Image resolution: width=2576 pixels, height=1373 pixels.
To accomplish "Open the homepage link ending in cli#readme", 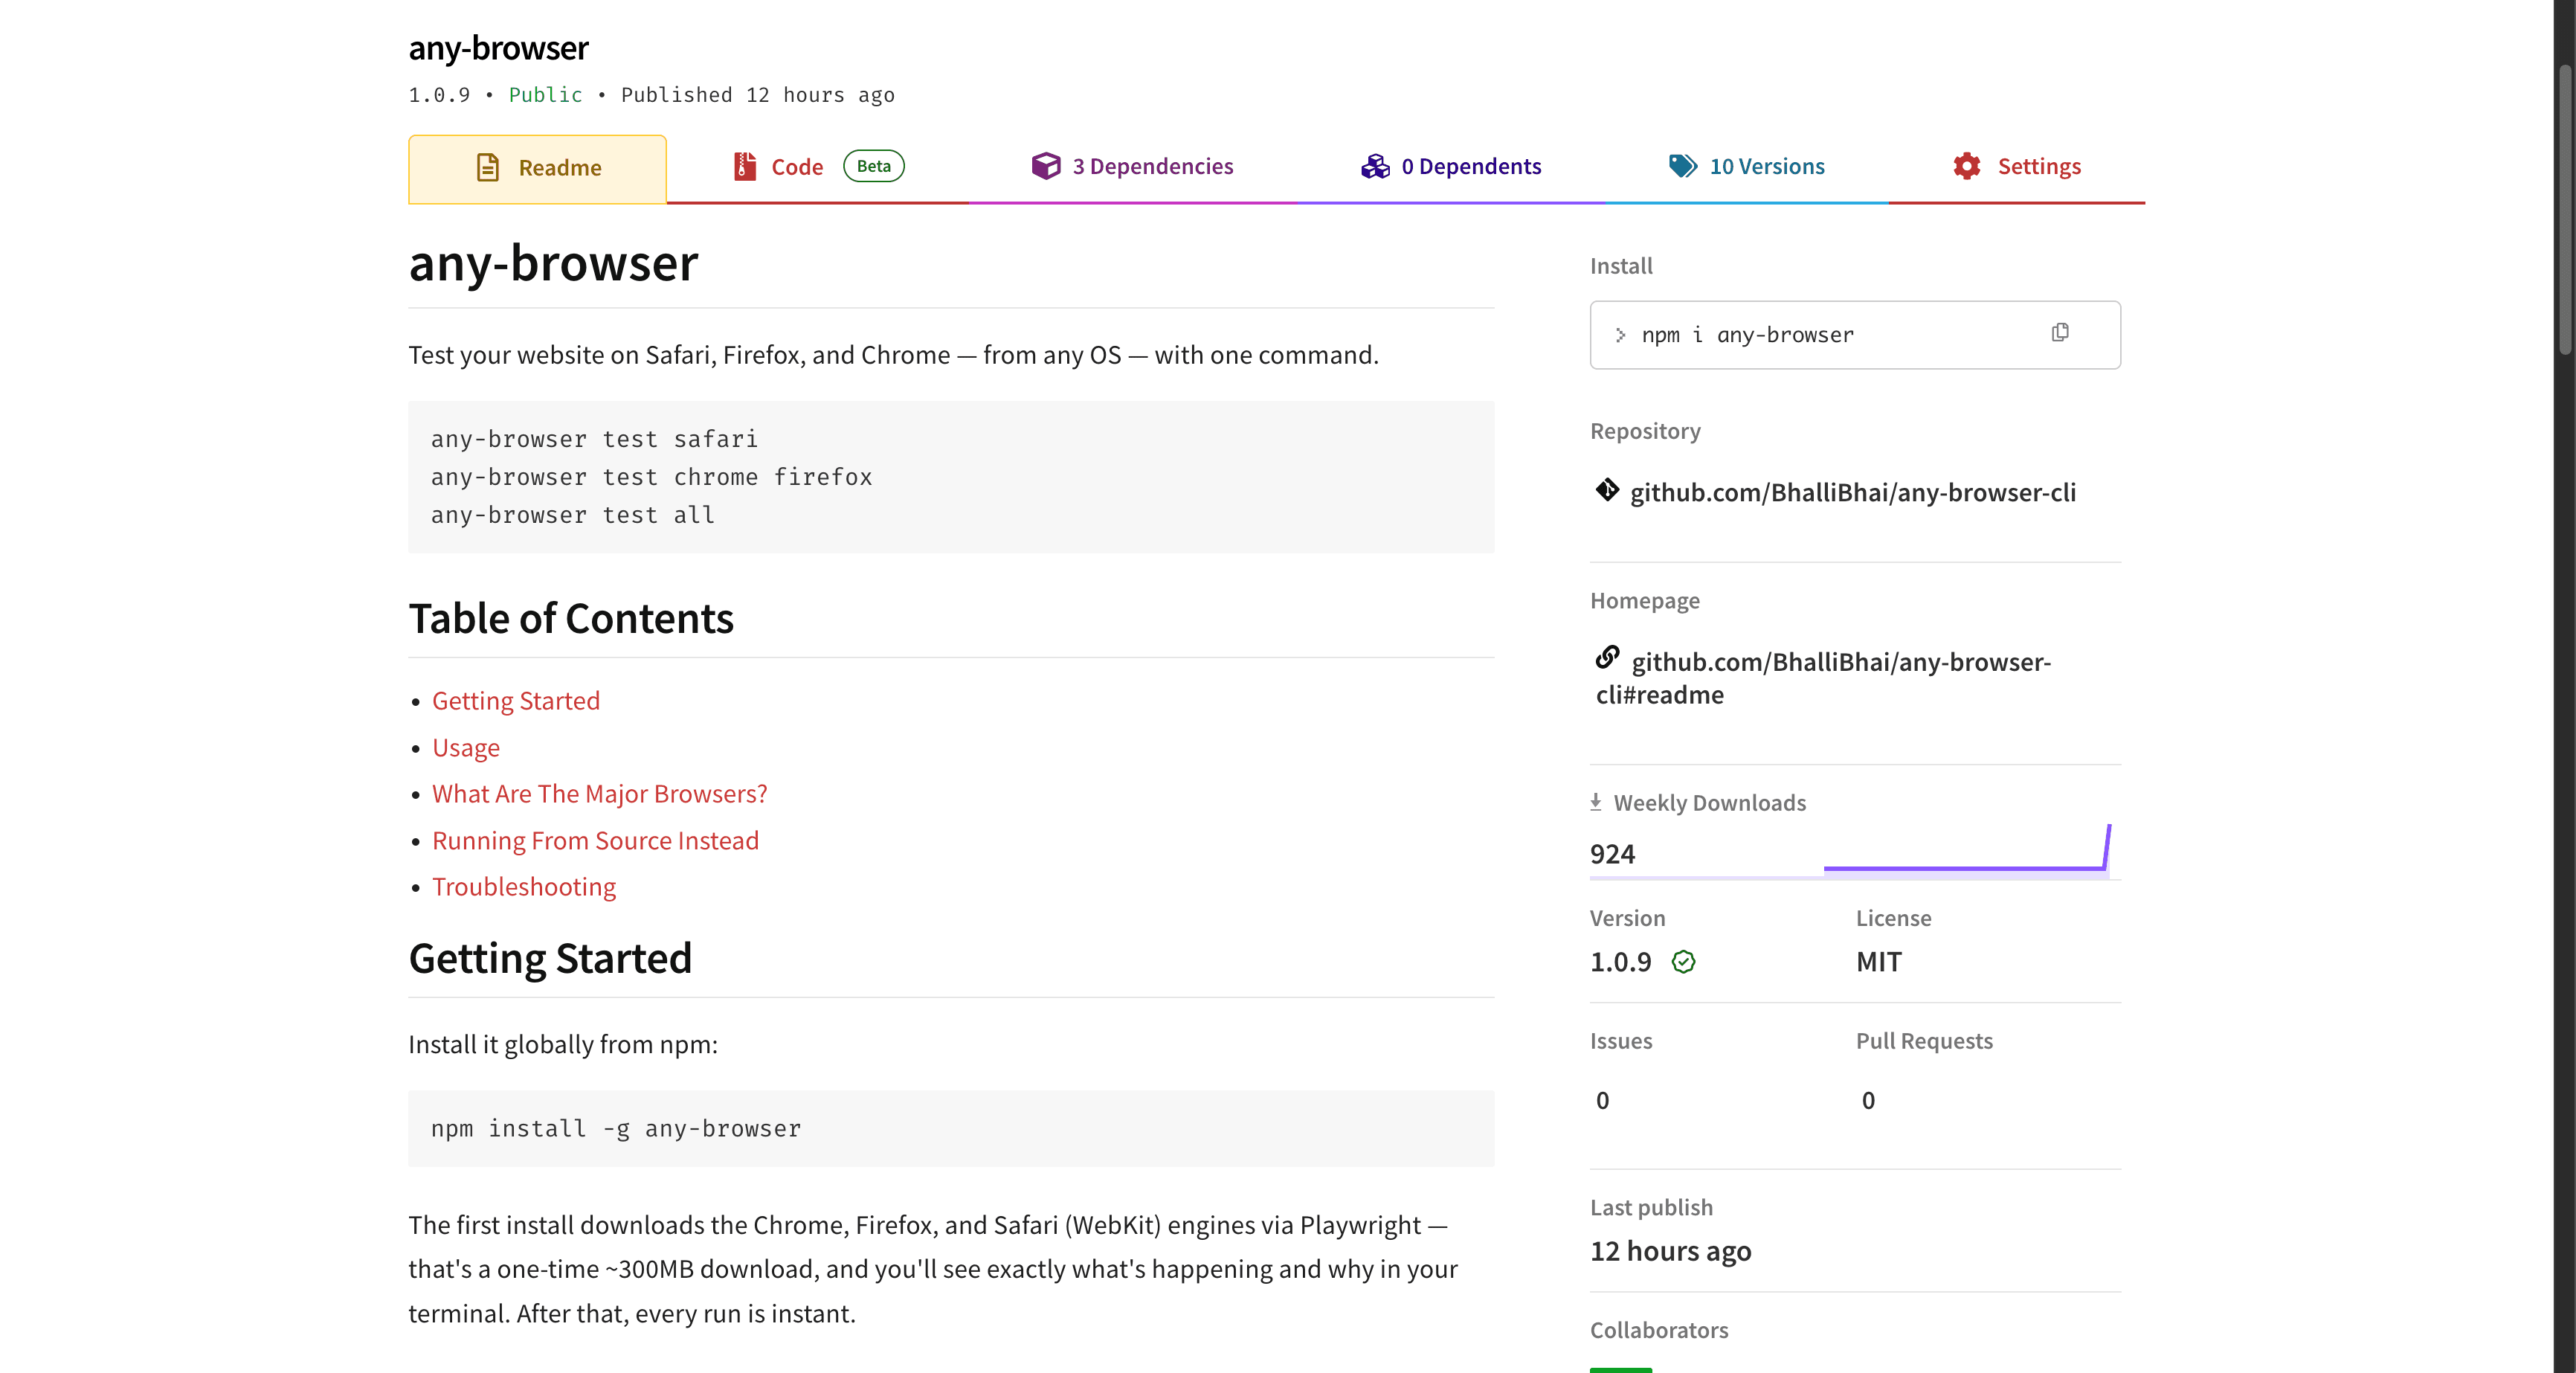I will (x=1823, y=678).
